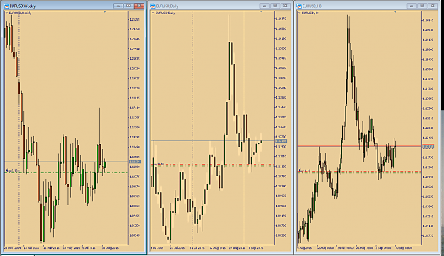Expand one-click trading arrow on the H8 chart
The width and height of the screenshot is (444, 256).
300,13
